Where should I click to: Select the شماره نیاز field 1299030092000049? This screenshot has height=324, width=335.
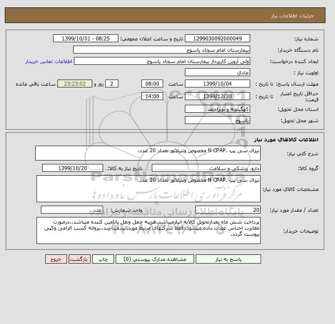[217, 38]
